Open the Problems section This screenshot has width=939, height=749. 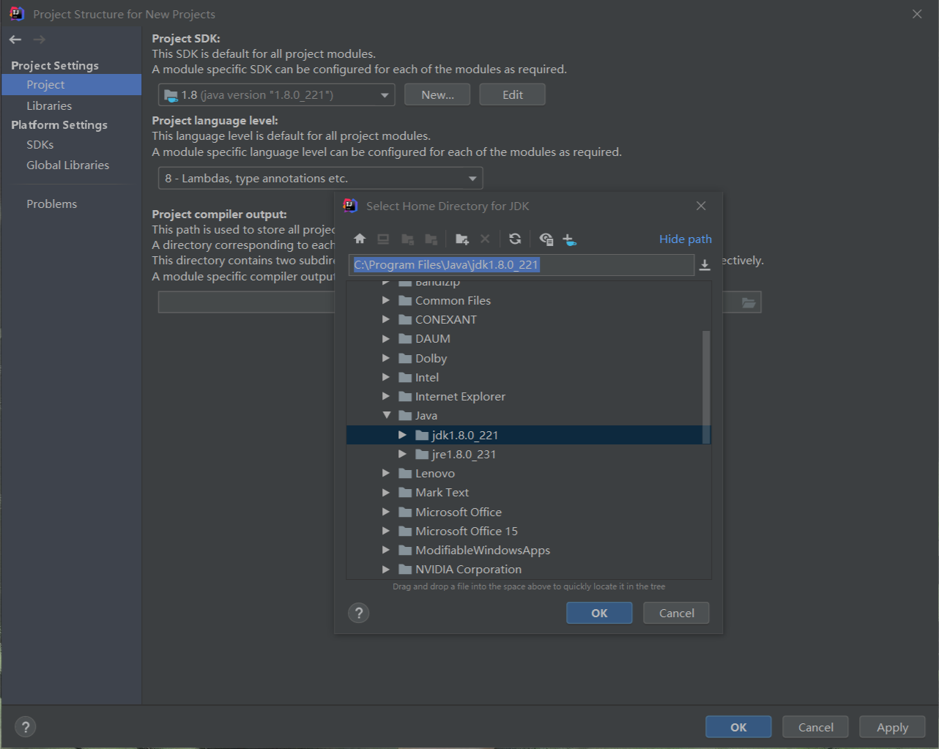point(51,204)
